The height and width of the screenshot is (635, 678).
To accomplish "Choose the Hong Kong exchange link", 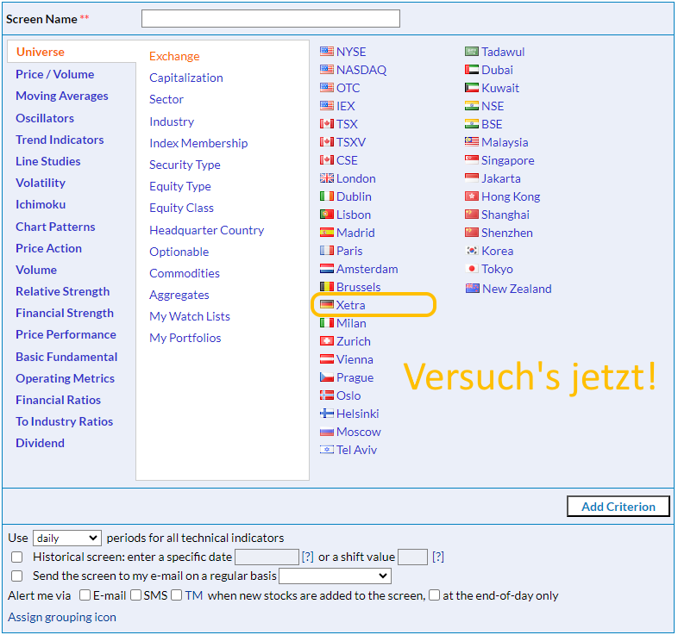I will 511,196.
